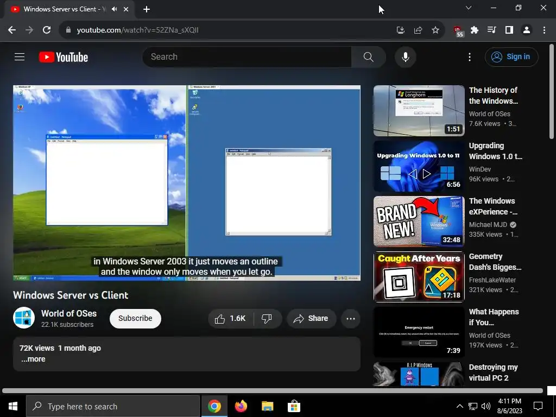Open the volume control in system tray
Viewport: 556px width, 417px height.
[x=486, y=406]
